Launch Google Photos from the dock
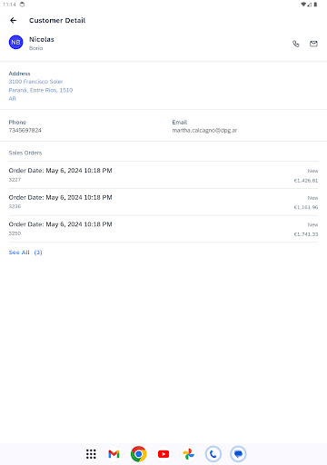Image resolution: width=327 pixels, height=465 pixels. point(188,454)
